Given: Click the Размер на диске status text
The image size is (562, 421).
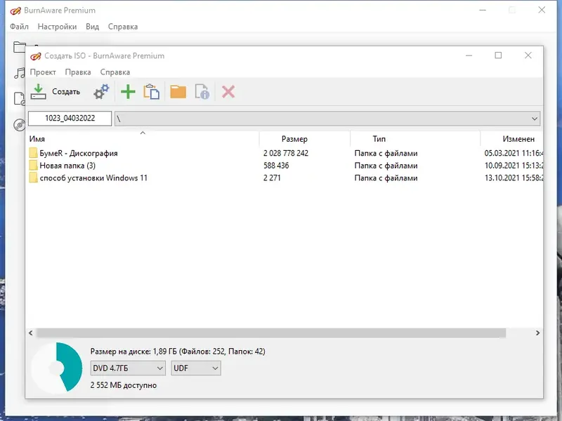Looking at the screenshot, I should [178, 352].
